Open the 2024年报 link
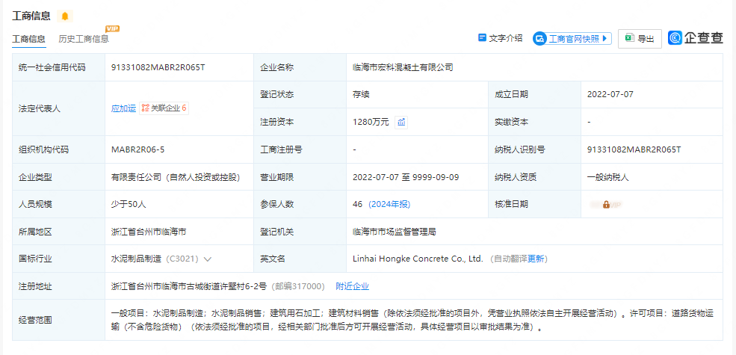 click(389, 204)
